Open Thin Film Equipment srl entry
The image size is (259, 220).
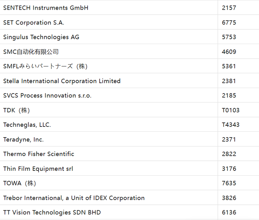click(38, 169)
